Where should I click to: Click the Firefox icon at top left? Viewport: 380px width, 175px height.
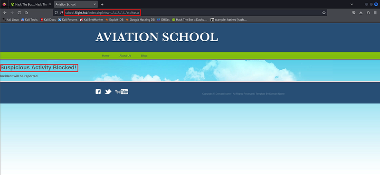(x=4, y=4)
